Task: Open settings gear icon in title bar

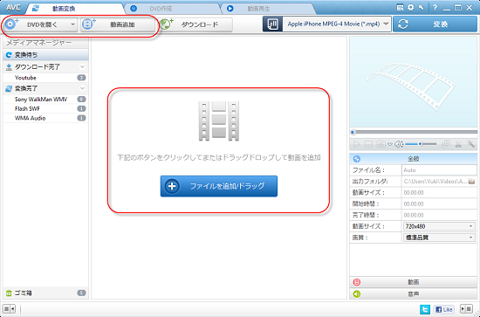Action: [x=410, y=8]
